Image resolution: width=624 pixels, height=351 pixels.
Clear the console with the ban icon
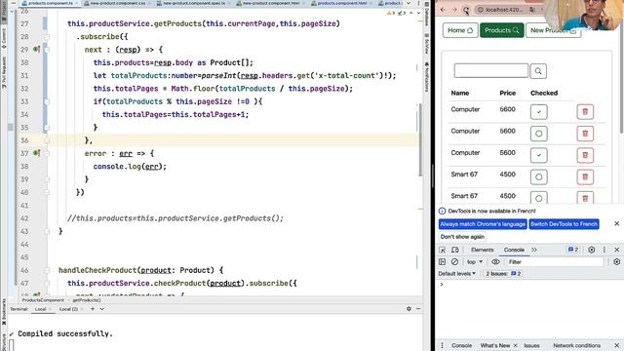[x=454, y=262]
